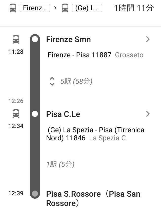Tap the 1時間 11分 total duration
This screenshot has height=208, width=161.
click(134, 8)
